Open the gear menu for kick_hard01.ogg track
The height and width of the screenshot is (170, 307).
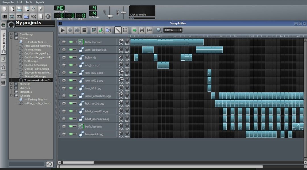tap(64, 103)
